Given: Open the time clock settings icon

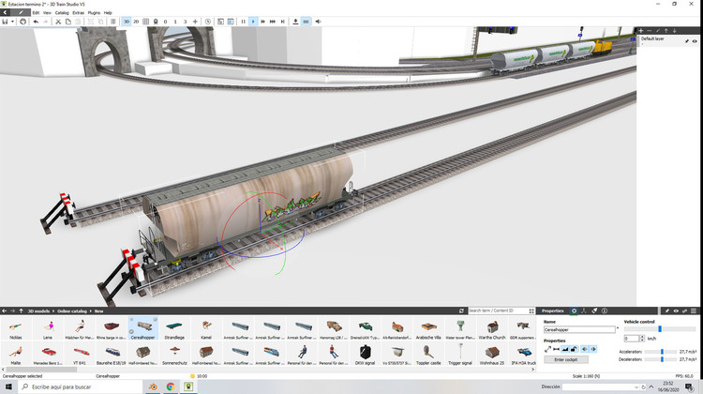Looking at the screenshot, I should tap(208, 21).
